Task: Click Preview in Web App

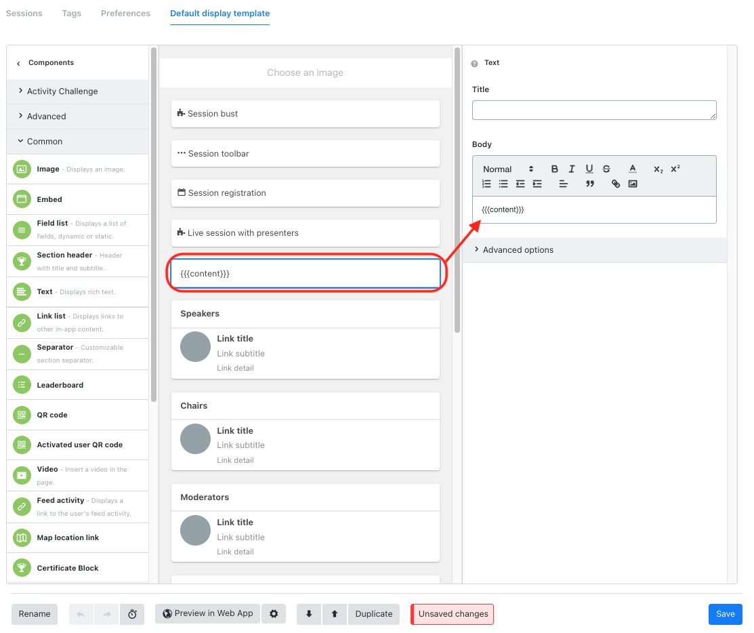Action: click(x=208, y=613)
